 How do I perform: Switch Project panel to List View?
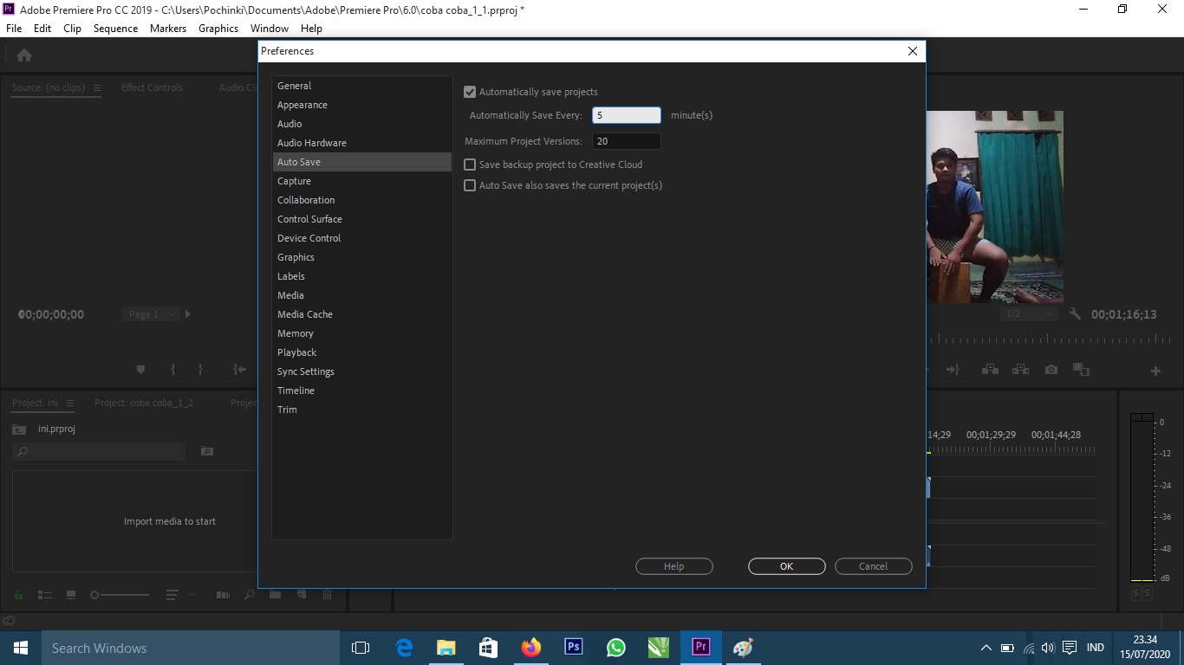tap(44, 595)
